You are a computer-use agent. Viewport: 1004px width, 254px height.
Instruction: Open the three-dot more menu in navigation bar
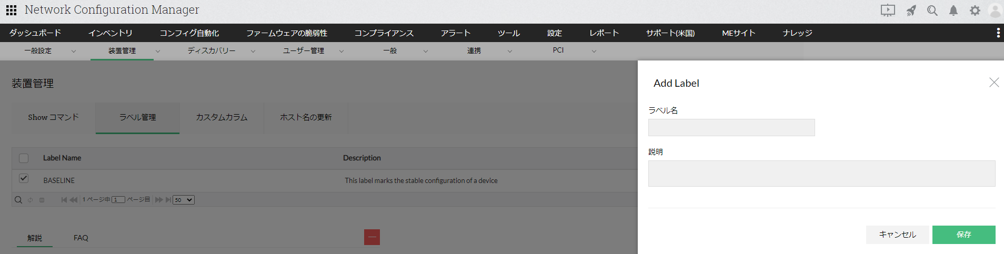(998, 33)
